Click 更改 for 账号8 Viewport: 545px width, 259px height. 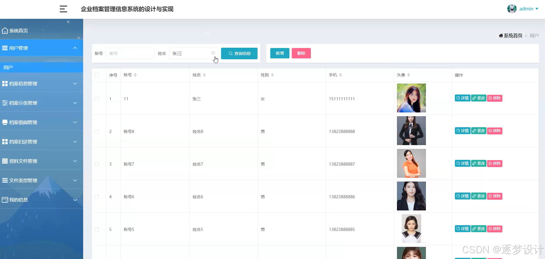[x=479, y=131]
